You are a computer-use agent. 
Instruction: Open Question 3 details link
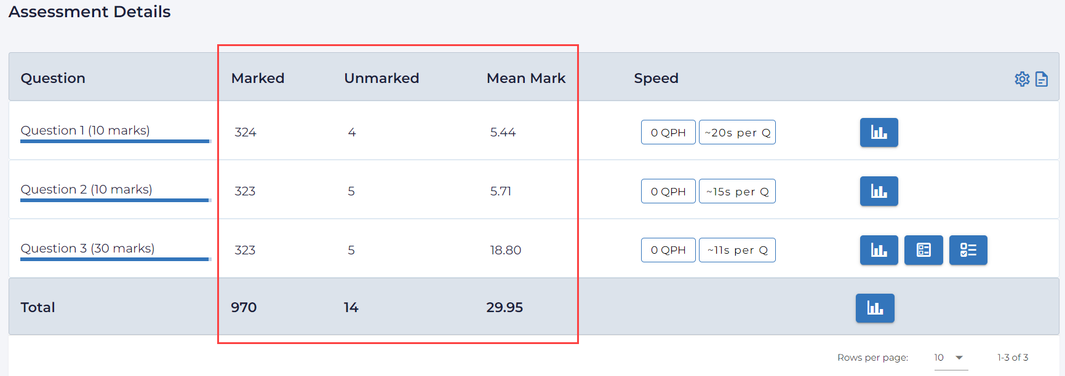(x=87, y=248)
